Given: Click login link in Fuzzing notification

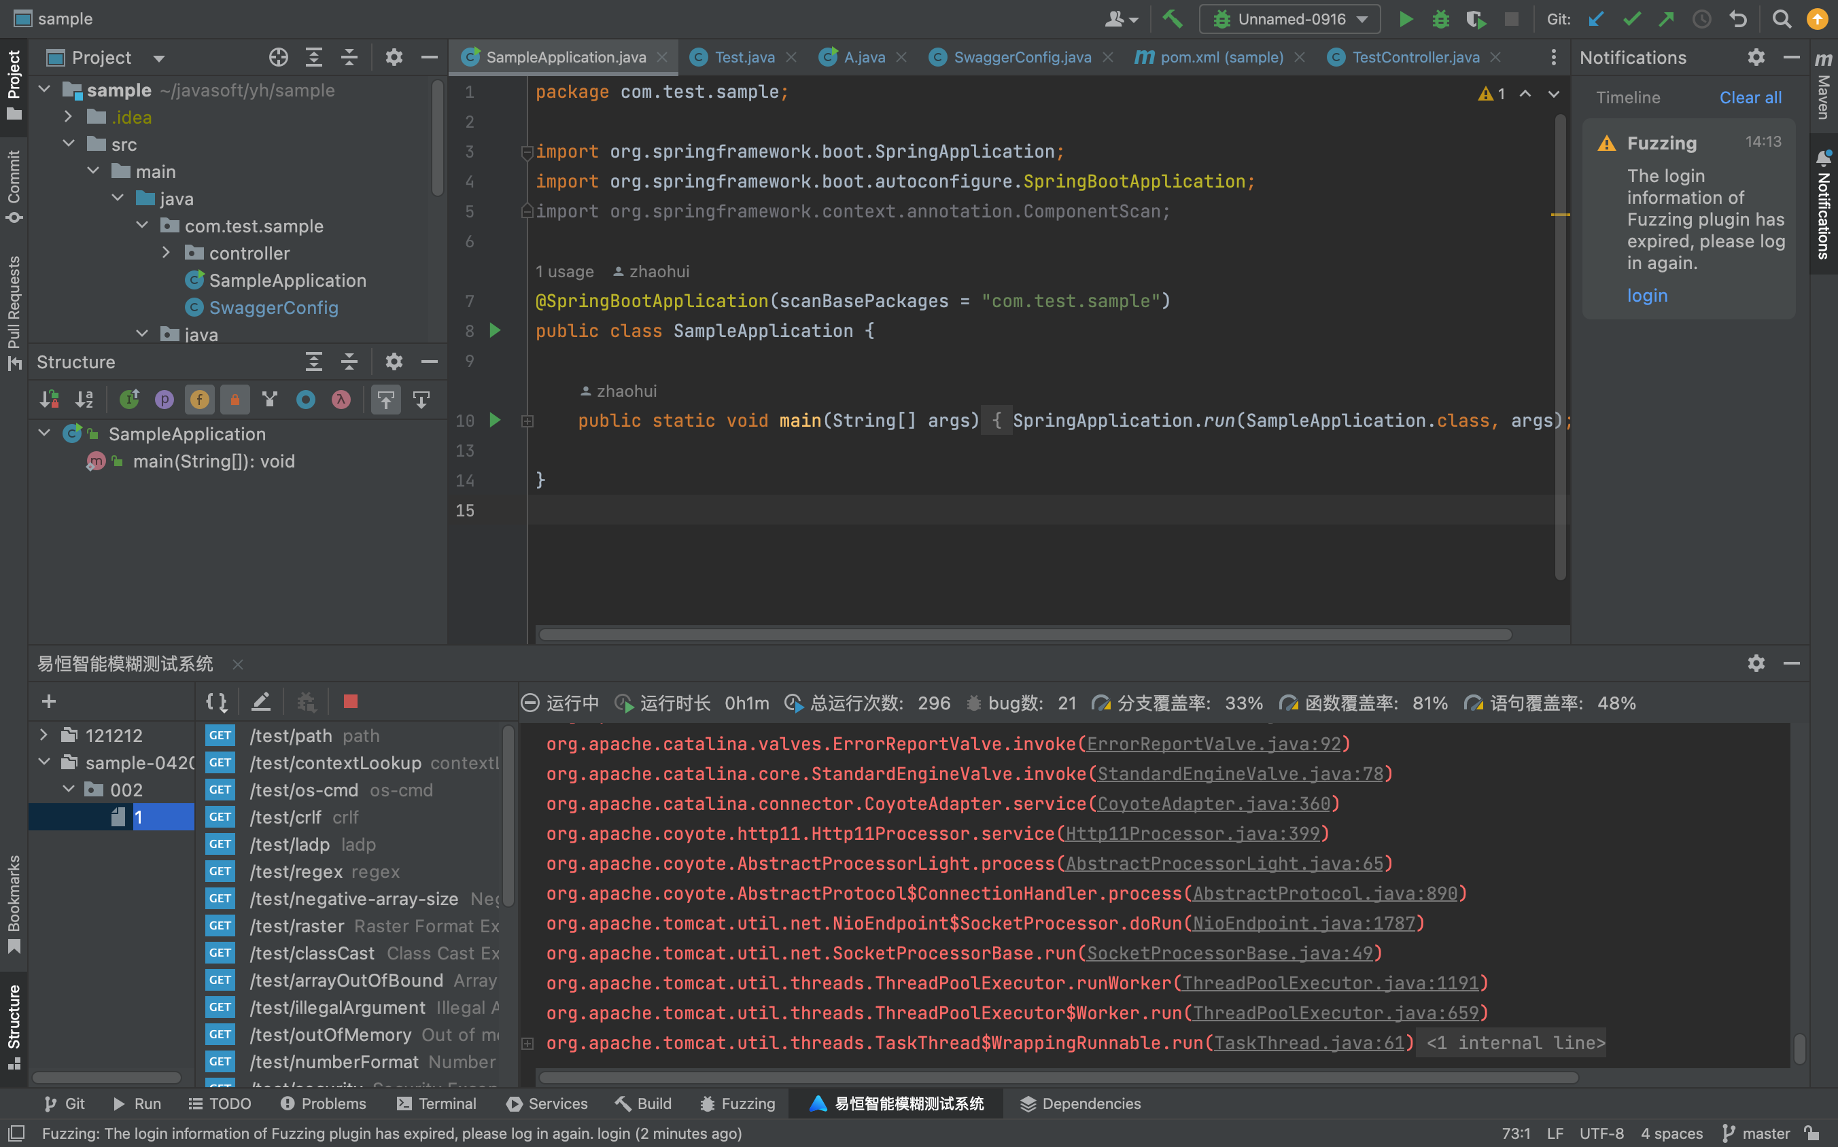Looking at the screenshot, I should point(1647,296).
